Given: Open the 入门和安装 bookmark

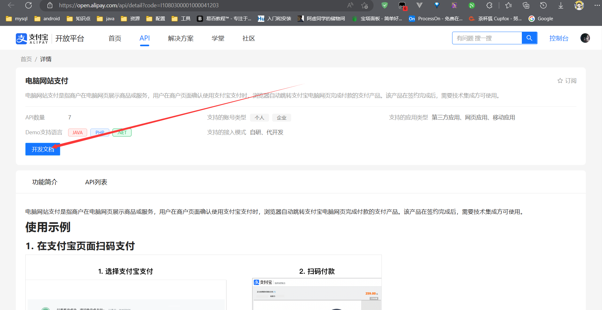Looking at the screenshot, I should pos(274,19).
